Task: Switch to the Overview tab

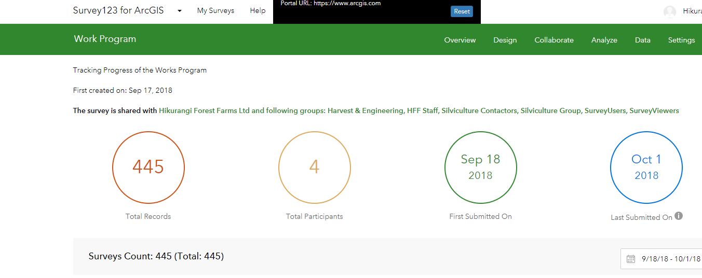Action: point(460,40)
